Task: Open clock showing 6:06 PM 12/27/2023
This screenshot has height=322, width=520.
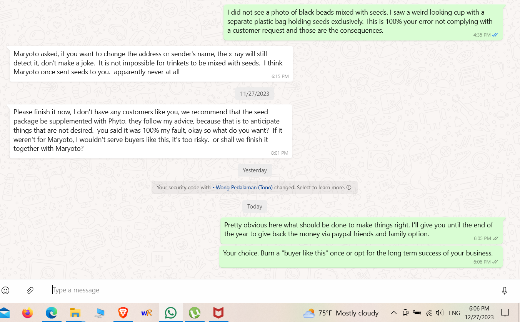Action: click(x=479, y=313)
